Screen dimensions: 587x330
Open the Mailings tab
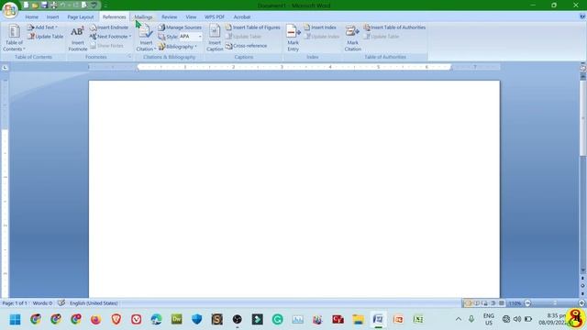tap(143, 16)
